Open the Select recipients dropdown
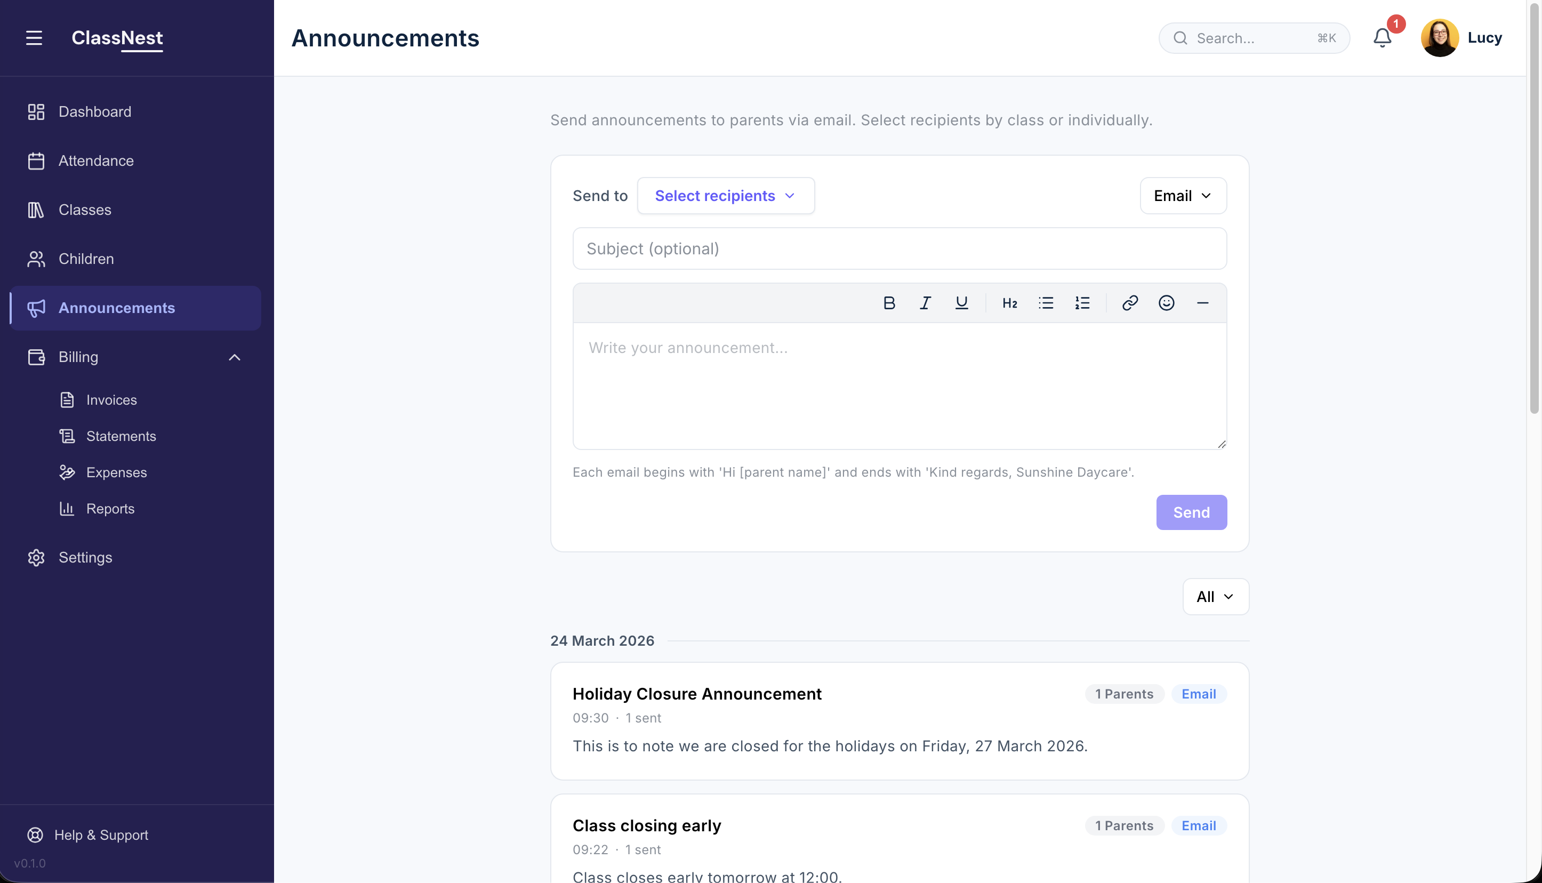Screen dimensions: 1542x883 click(726, 196)
